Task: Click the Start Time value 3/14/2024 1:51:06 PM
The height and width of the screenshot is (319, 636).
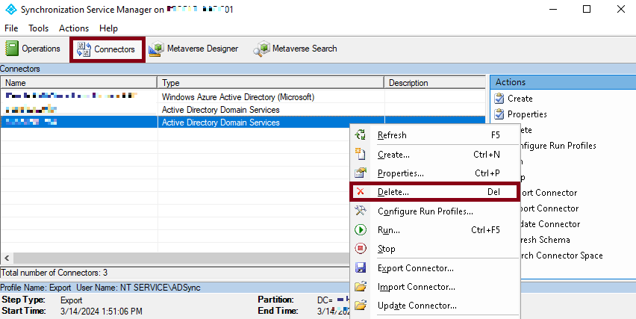Action: click(101, 312)
